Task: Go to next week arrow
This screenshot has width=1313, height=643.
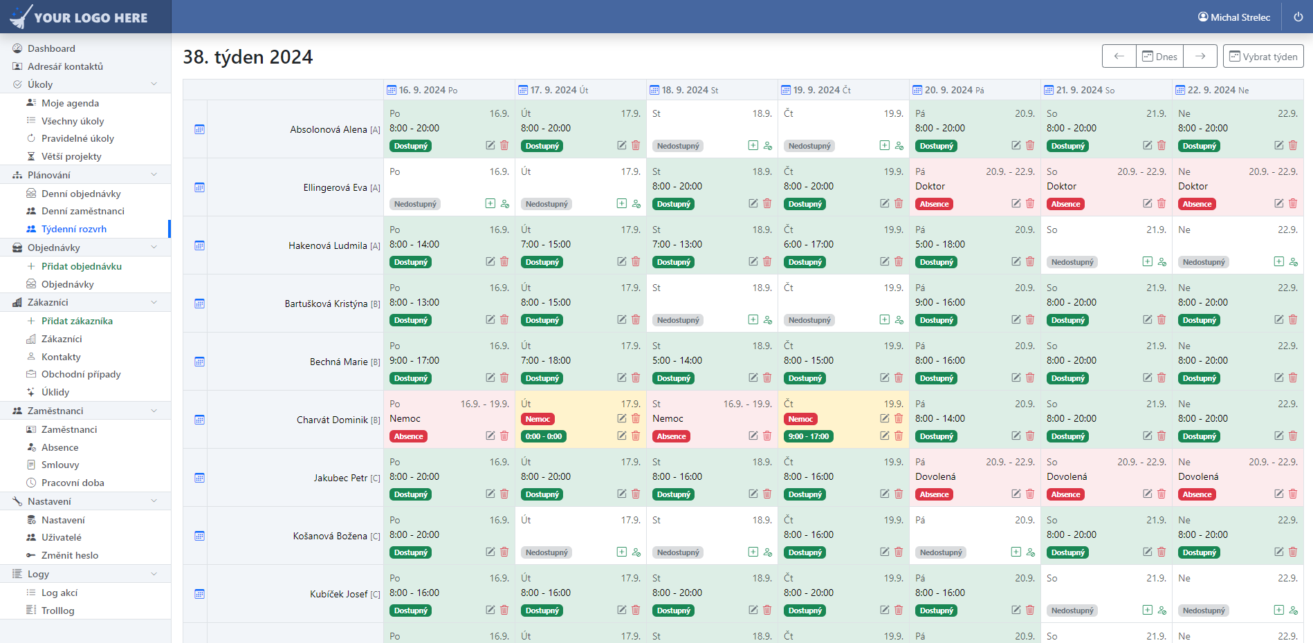Action: point(1200,57)
